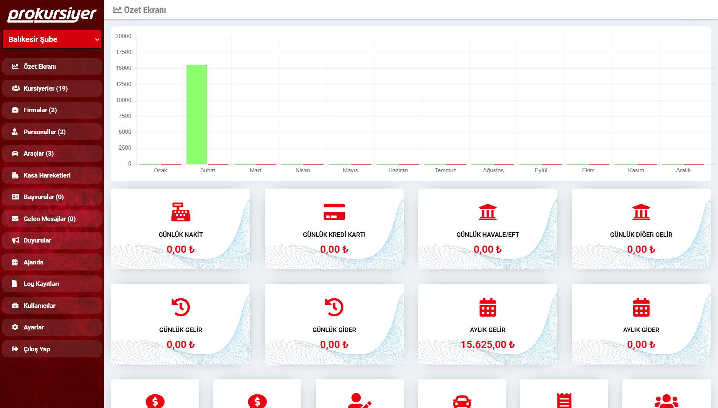Click the Ocak label on the chart axis
This screenshot has width=718, height=408.
point(160,170)
